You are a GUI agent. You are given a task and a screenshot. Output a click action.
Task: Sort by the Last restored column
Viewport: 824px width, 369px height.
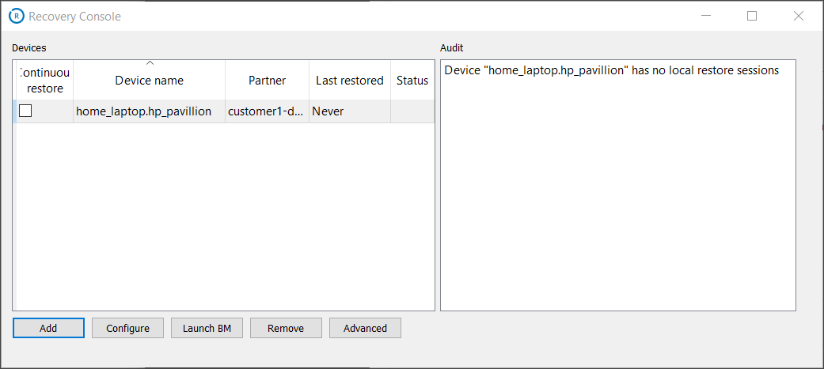point(349,81)
